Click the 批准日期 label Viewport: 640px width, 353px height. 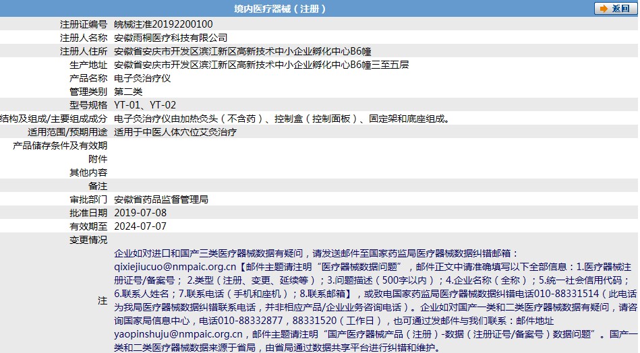tap(88, 213)
